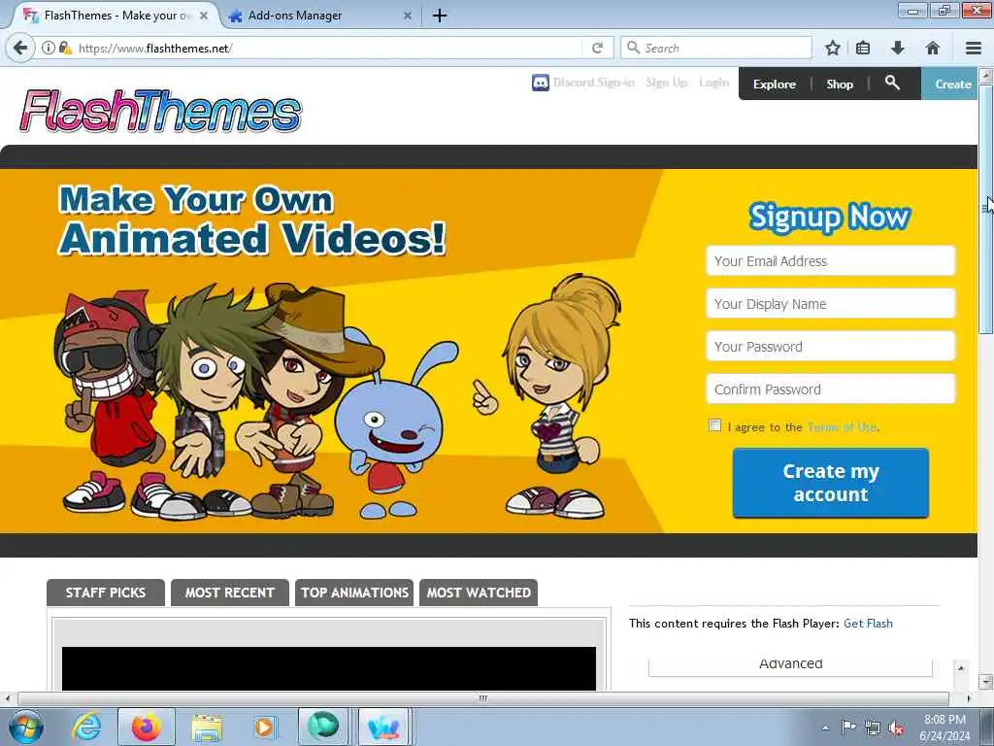Click the horizontal scrollbar thumb
The height and width of the screenshot is (746, 994).
point(483,697)
